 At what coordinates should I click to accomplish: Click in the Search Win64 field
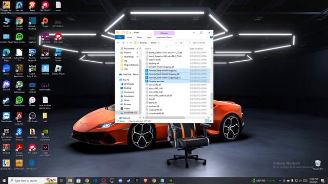coord(198,43)
